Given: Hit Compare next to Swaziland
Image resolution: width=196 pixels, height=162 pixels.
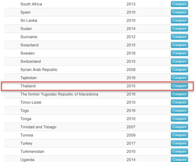Looking at the screenshot, I should click(179, 45).
